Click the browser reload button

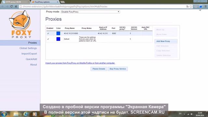pyautogui.click(x=12, y=6)
